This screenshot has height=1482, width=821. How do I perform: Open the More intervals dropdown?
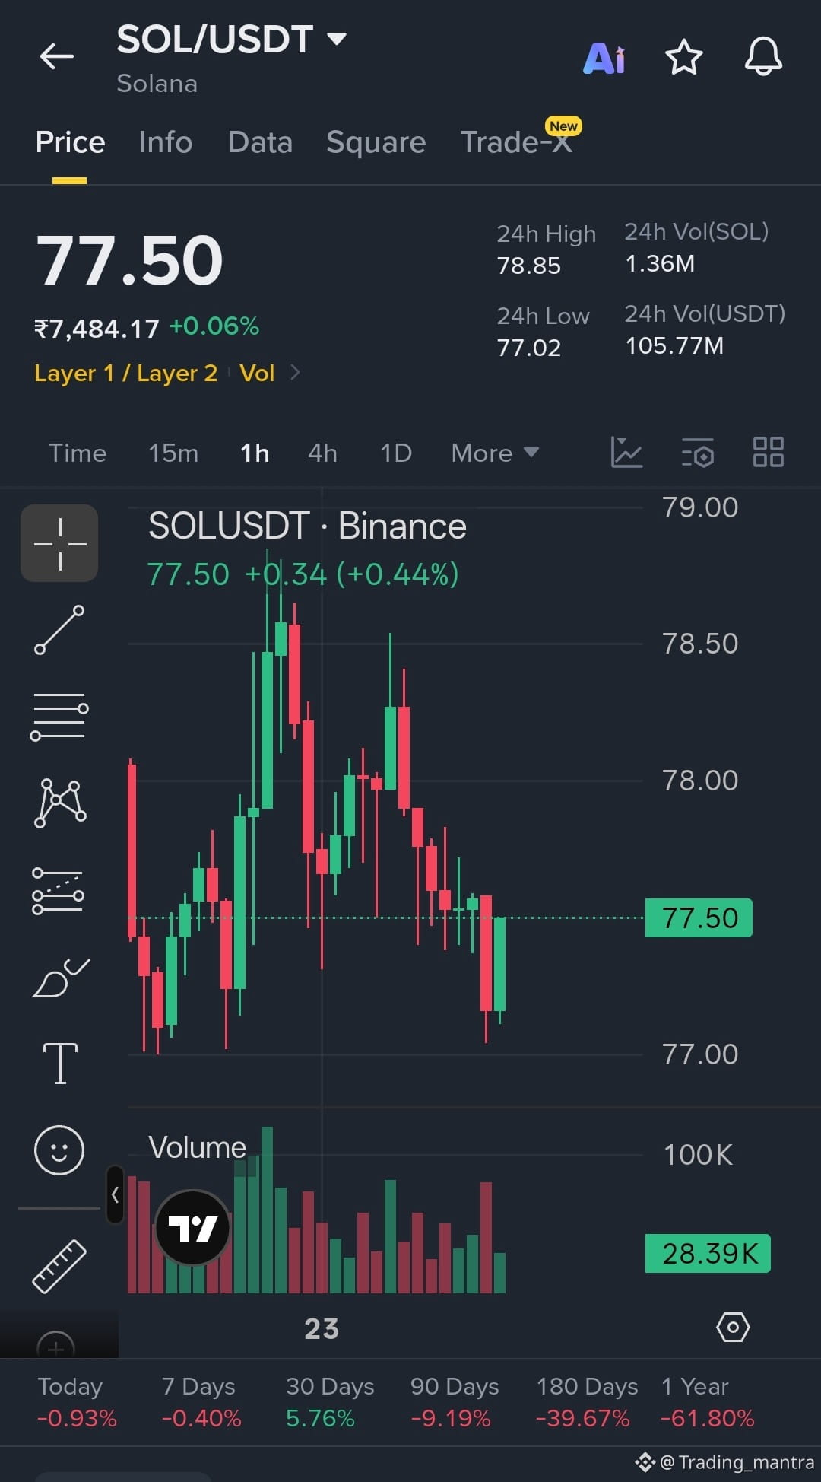click(495, 453)
